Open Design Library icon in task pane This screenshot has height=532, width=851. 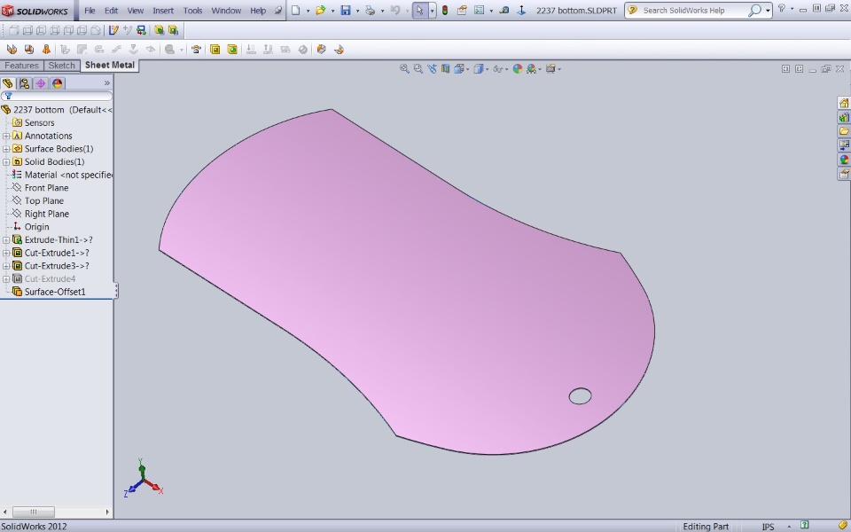(844, 117)
